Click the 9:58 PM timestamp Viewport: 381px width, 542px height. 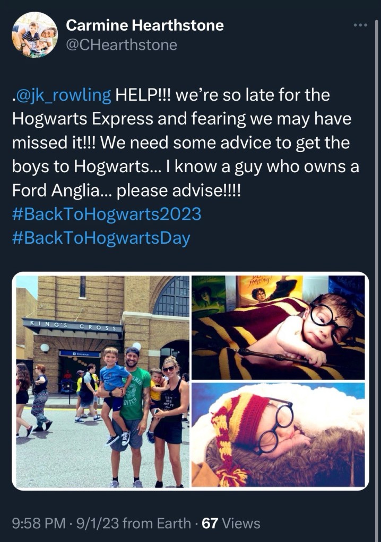[x=39, y=523]
